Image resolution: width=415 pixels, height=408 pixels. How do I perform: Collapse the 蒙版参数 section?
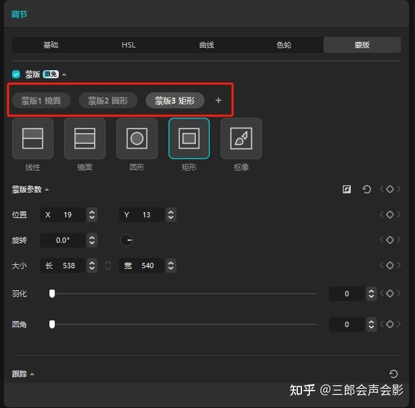pos(47,189)
